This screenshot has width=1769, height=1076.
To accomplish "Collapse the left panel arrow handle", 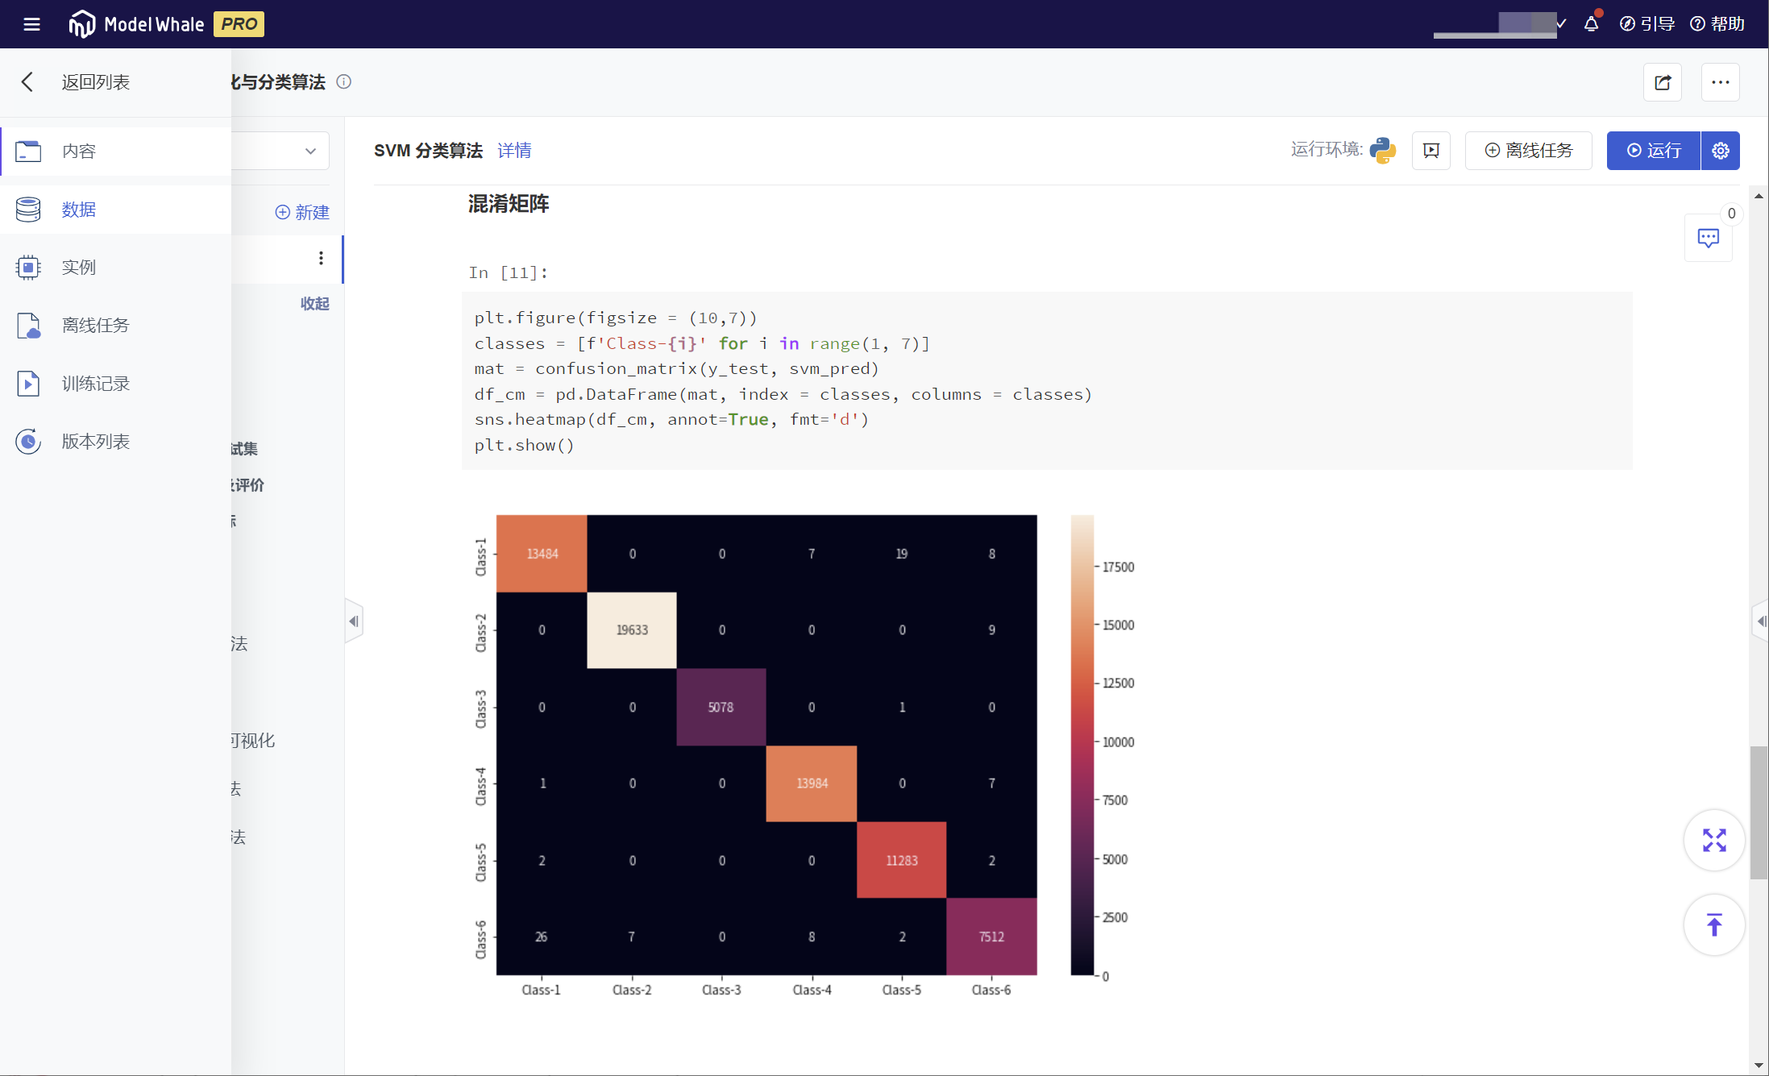I will 354,621.
